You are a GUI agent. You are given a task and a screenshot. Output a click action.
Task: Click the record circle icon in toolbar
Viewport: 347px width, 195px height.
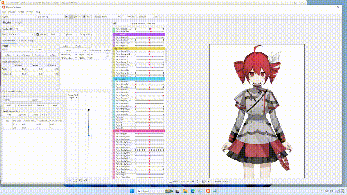[84, 17]
